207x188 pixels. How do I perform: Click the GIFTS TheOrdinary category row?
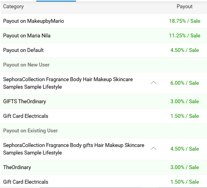[x=25, y=101]
